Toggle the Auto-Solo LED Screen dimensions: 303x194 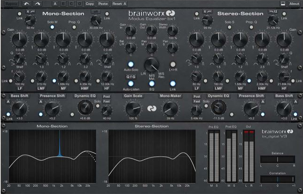131,64
